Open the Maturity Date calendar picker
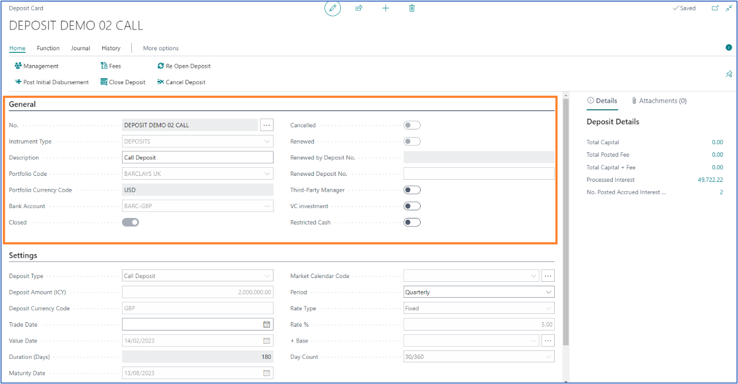Viewport: 738px width, 384px height. click(x=267, y=373)
